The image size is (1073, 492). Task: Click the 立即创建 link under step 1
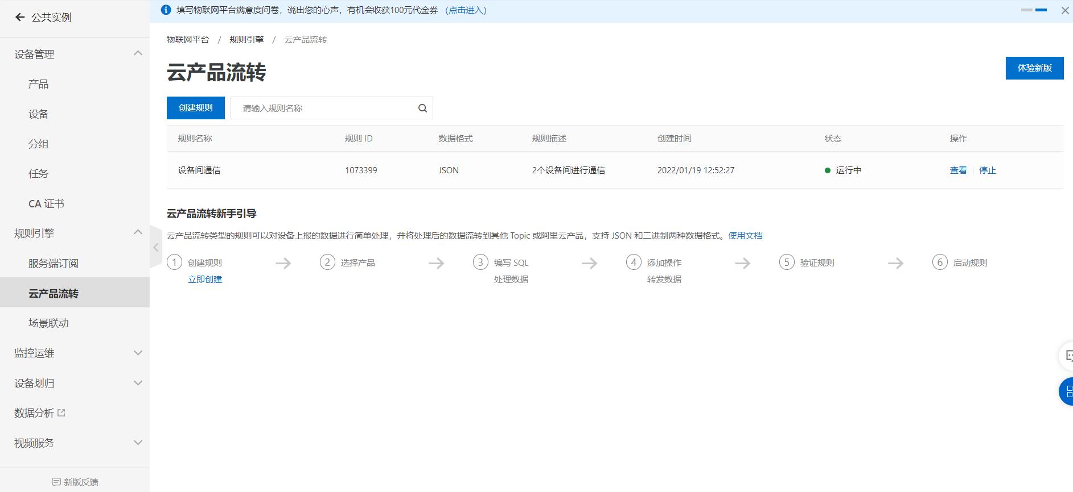click(x=205, y=280)
